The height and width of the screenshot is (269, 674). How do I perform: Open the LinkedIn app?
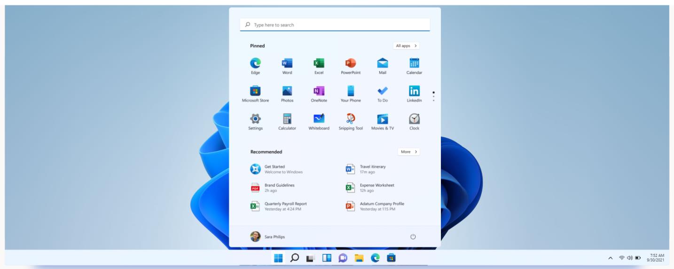point(414,94)
